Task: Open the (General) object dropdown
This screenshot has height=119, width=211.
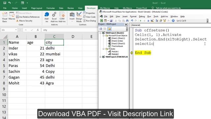Action: point(171,25)
